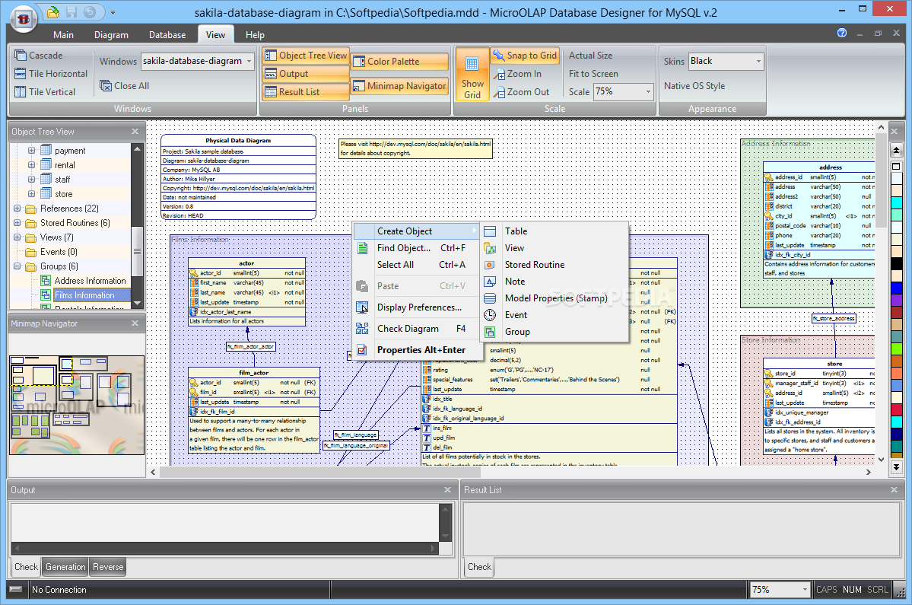Choose Table from Create Object submenu

[x=555, y=231]
